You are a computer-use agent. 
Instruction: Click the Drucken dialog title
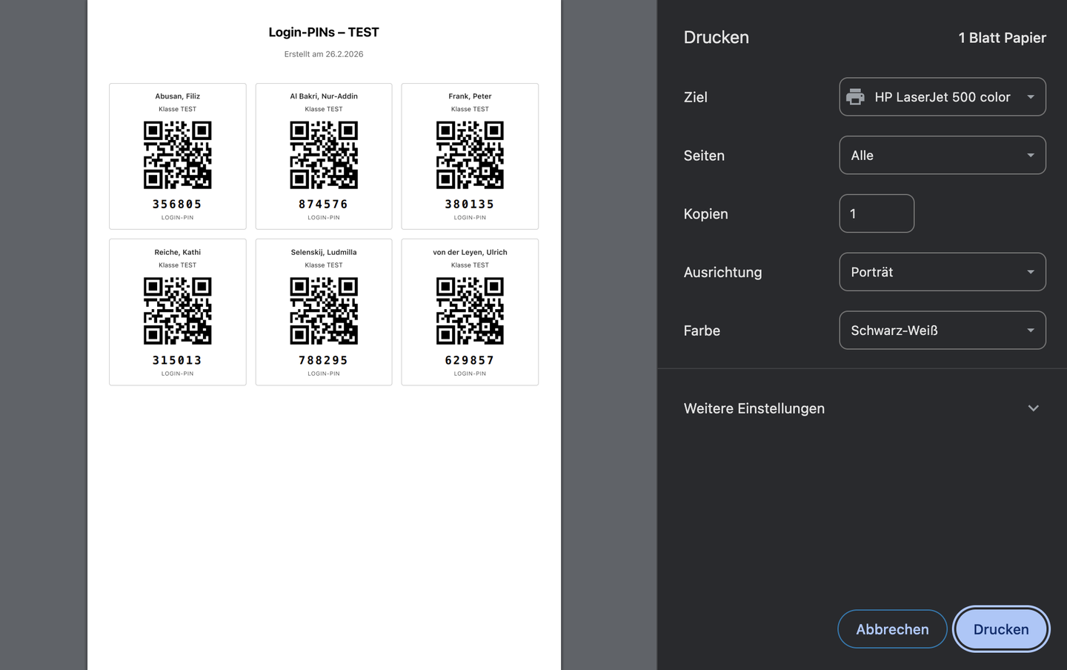716,37
